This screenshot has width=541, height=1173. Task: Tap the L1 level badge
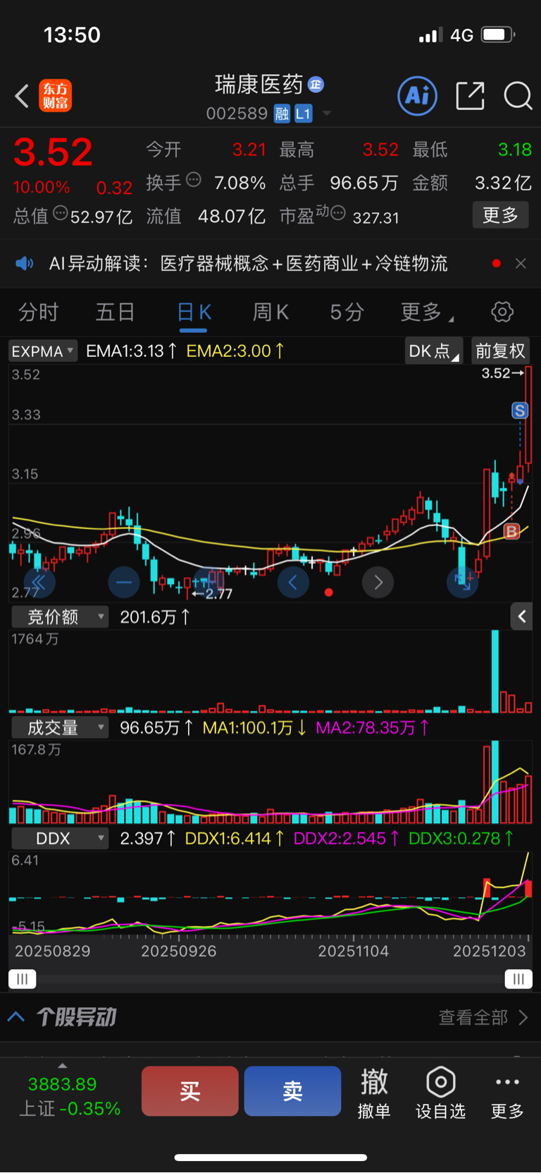point(303,114)
